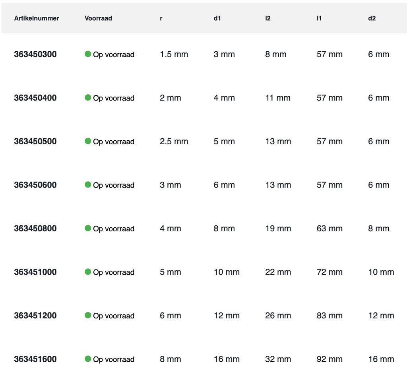Click green availability dot for 363451200
Viewport: 407px width, 376px height.
pyautogui.click(x=88, y=315)
